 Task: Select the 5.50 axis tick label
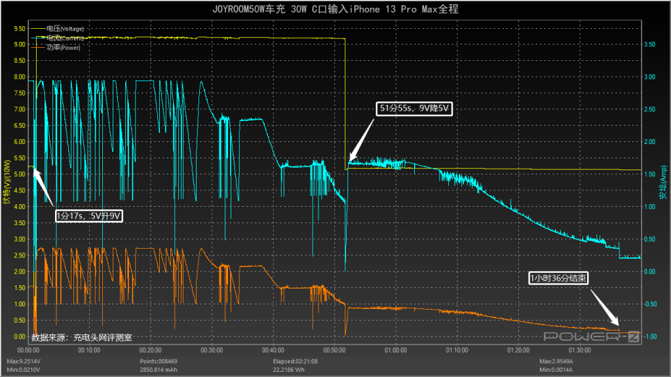tap(20, 158)
